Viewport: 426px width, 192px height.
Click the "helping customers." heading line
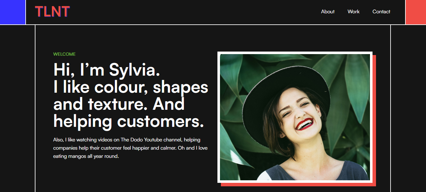pyautogui.click(x=128, y=121)
